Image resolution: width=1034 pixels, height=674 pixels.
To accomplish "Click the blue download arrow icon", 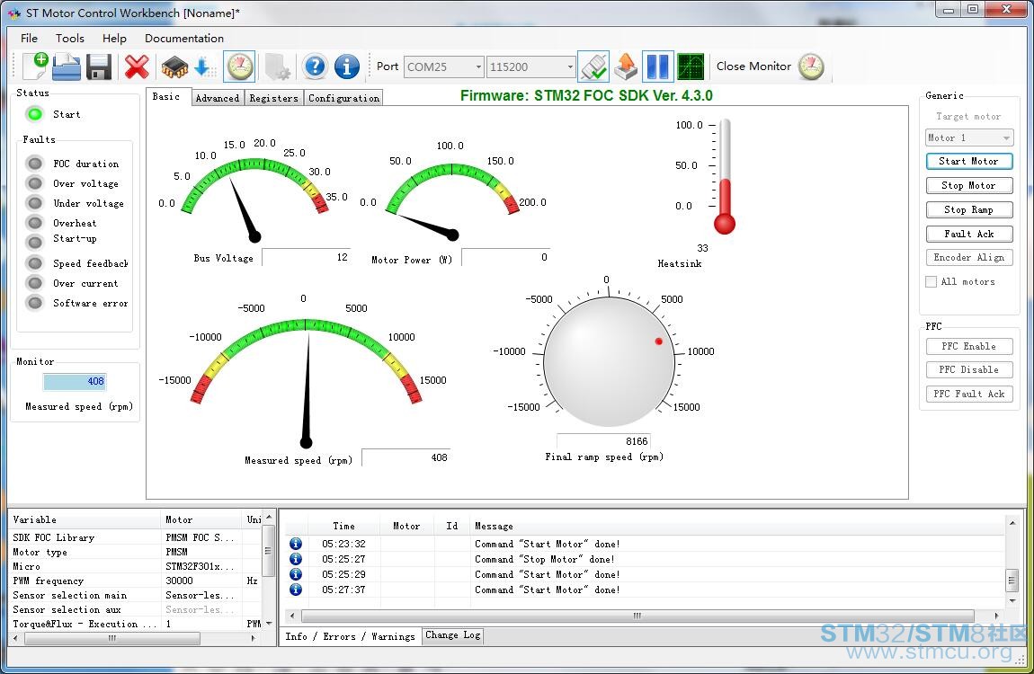I will [204, 67].
